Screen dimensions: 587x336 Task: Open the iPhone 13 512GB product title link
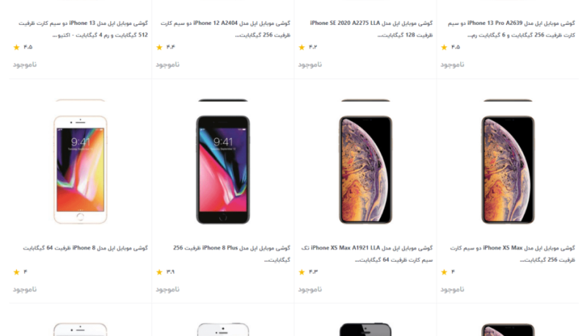coord(83,29)
